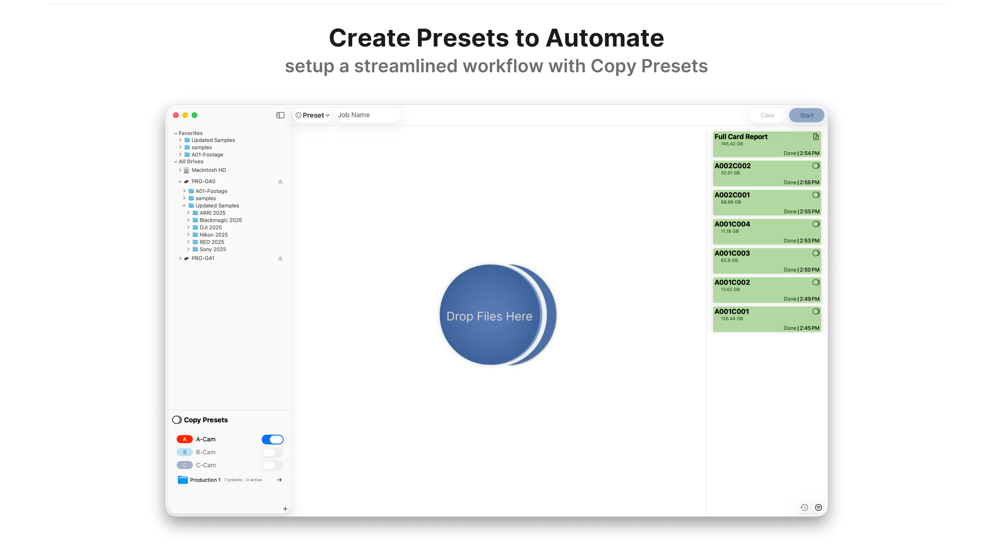Image resolution: width=993 pixels, height=558 pixels.
Task: Disable the A-Cam preset toggle
Action: click(272, 439)
